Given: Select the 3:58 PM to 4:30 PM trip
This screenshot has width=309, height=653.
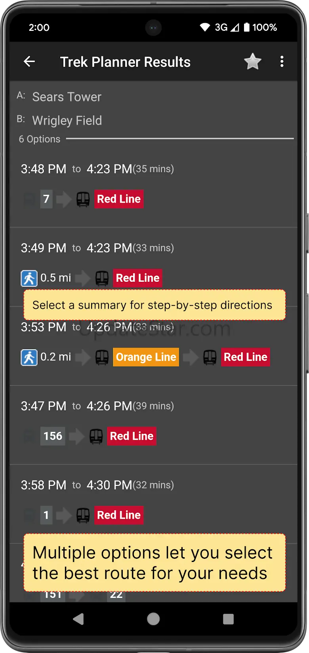Looking at the screenshot, I should pyautogui.click(x=97, y=485).
